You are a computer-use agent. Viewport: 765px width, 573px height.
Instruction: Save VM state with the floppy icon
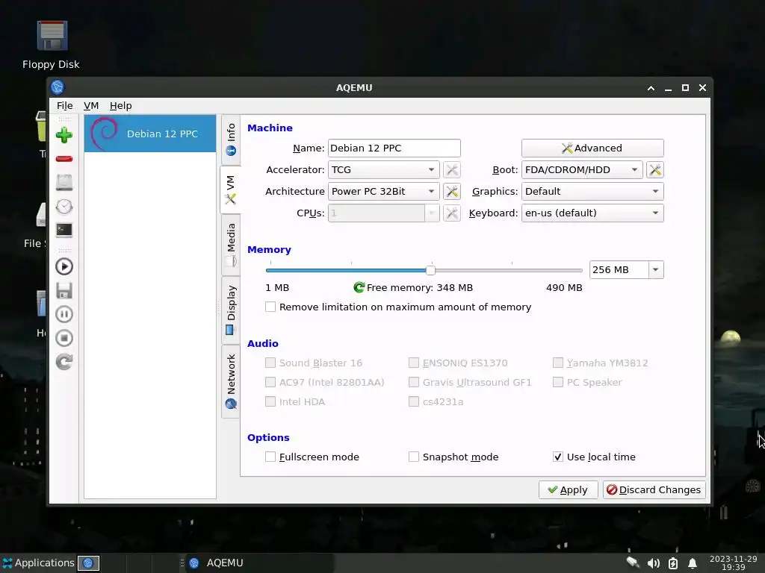coord(64,290)
